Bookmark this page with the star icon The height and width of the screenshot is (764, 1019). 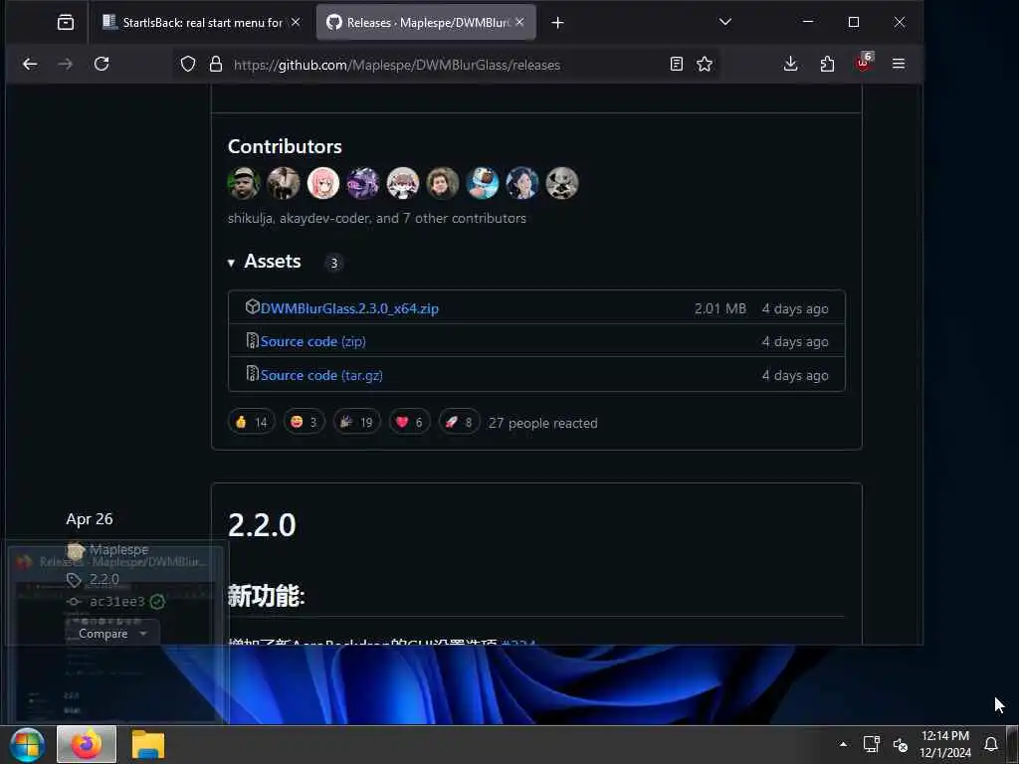tap(705, 64)
